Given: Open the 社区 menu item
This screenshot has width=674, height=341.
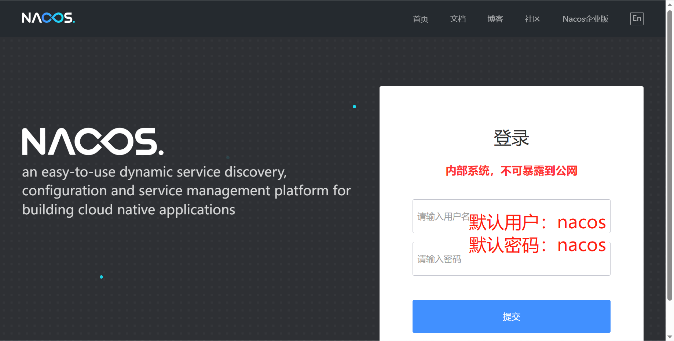Looking at the screenshot, I should (532, 19).
